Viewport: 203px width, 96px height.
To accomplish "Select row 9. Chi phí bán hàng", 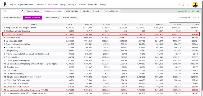I will [101, 57].
